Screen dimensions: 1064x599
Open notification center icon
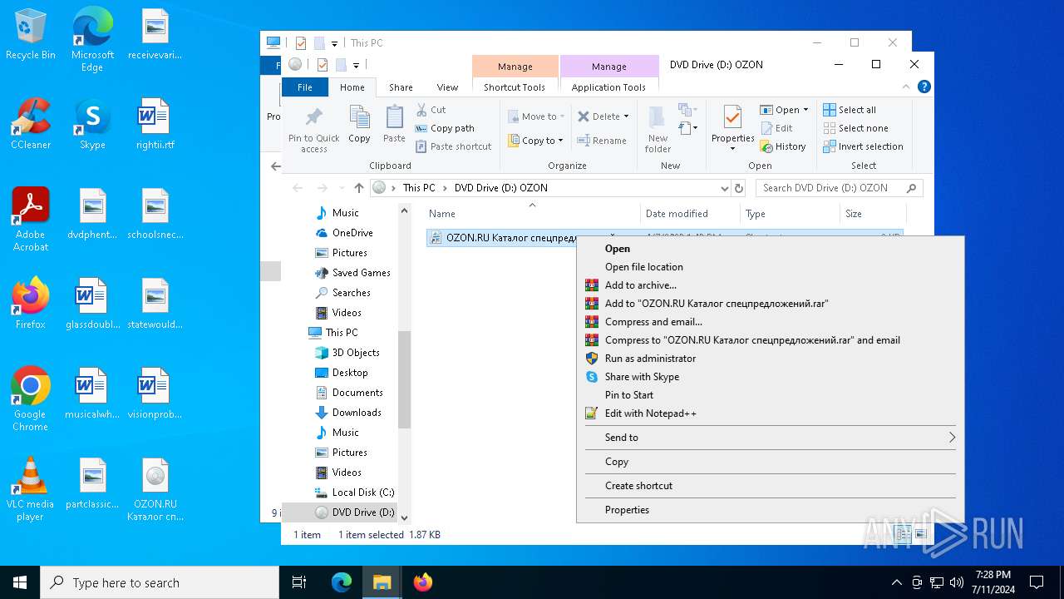coord(1037,582)
